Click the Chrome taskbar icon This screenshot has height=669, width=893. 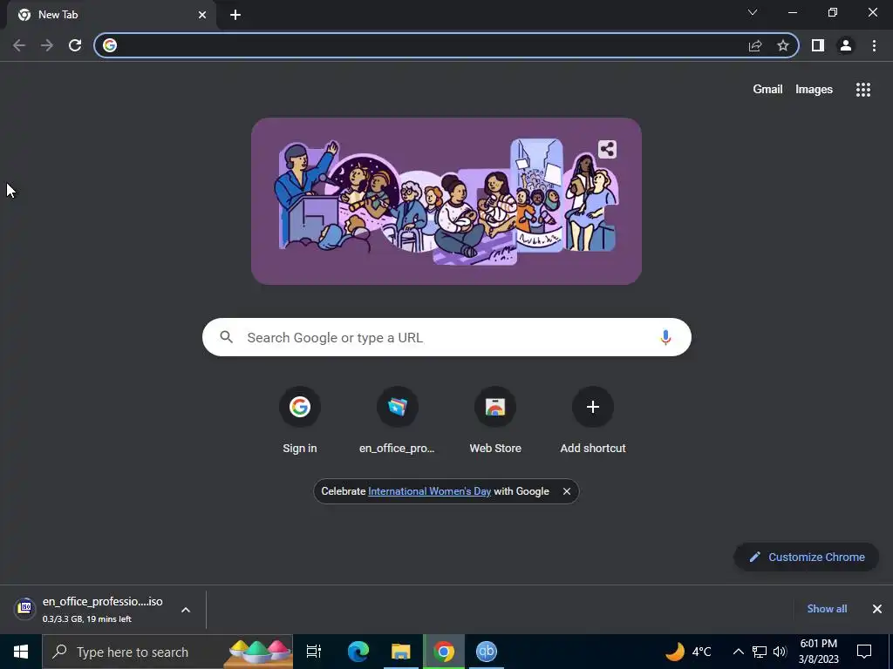(x=444, y=652)
